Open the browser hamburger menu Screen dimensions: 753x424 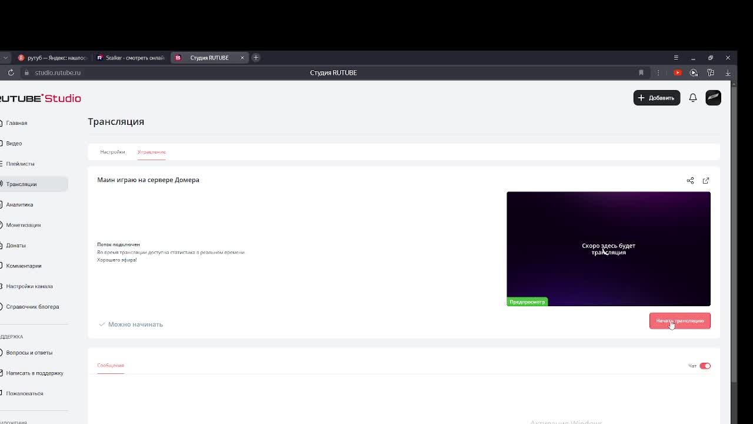click(x=676, y=58)
